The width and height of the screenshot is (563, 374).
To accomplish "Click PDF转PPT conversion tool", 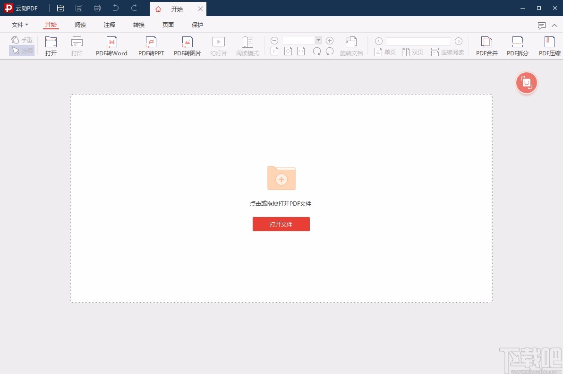I will tap(151, 46).
